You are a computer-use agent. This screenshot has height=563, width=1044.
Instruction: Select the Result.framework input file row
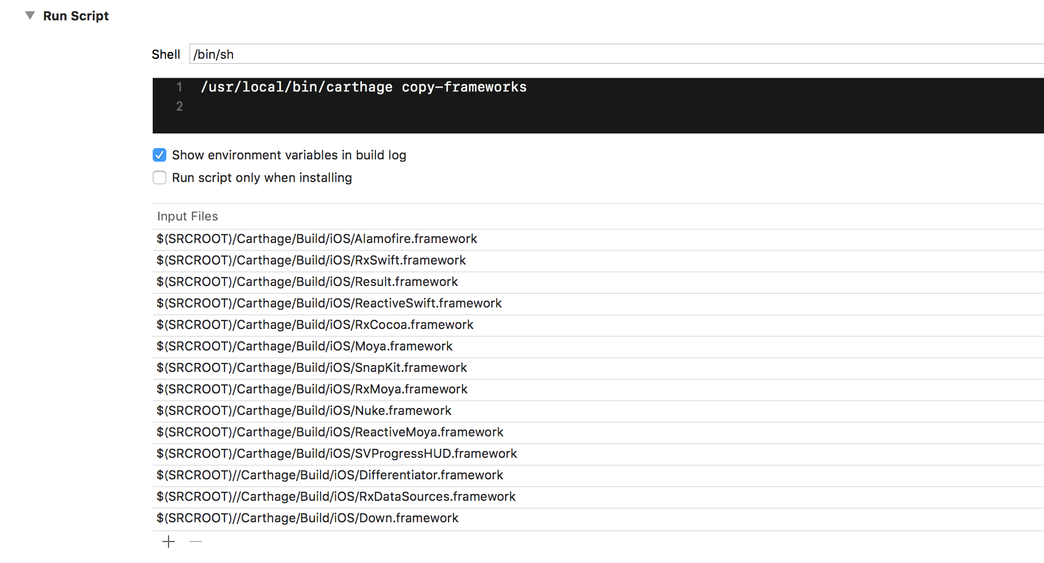307,282
